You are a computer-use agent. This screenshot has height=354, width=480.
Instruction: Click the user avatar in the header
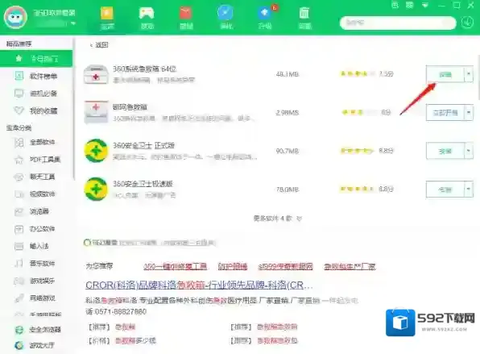tap(15, 17)
